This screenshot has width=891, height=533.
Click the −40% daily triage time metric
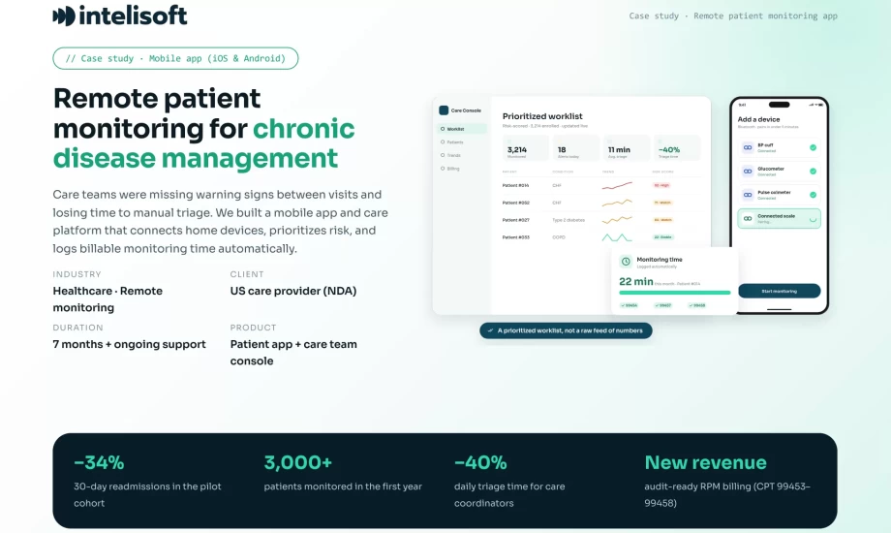point(480,462)
